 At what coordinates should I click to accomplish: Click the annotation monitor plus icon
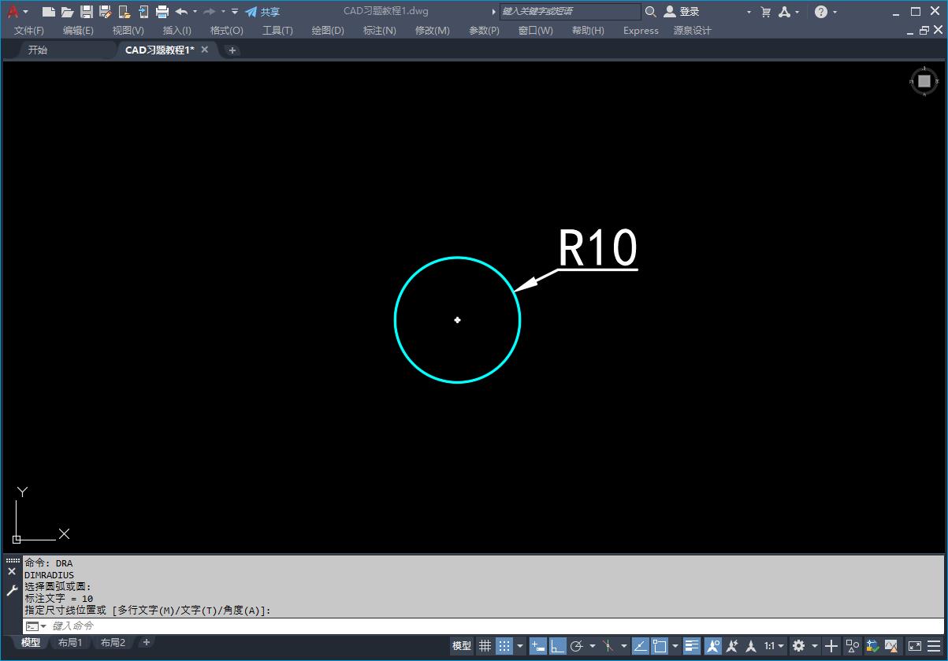click(x=831, y=646)
